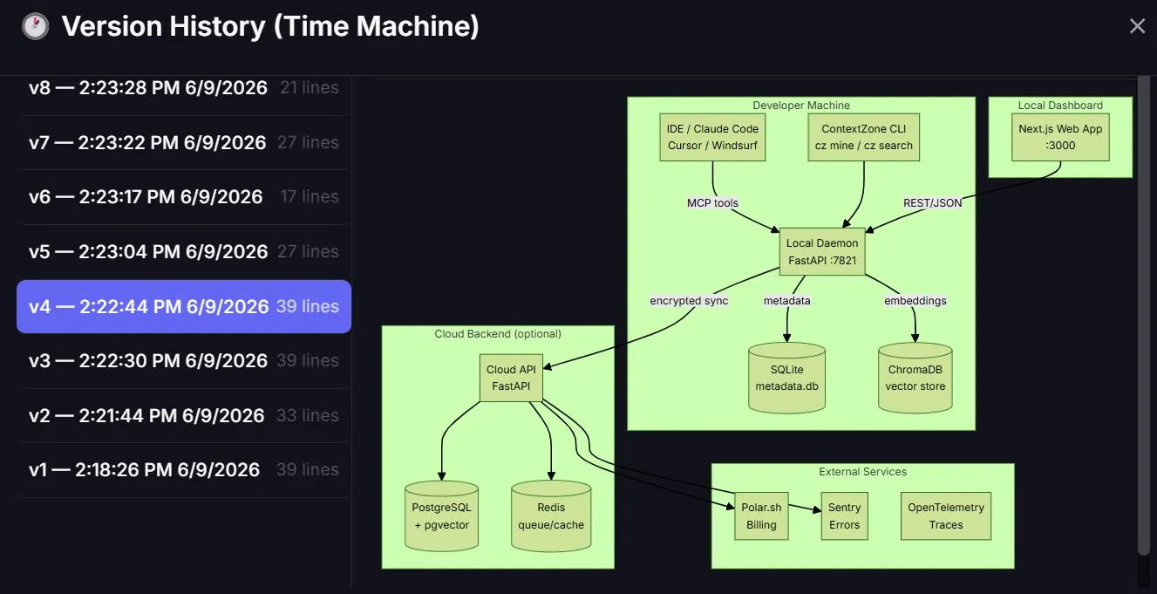Image resolution: width=1157 pixels, height=594 pixels.
Task: Click the 'External Services' group title
Action: coord(863,472)
